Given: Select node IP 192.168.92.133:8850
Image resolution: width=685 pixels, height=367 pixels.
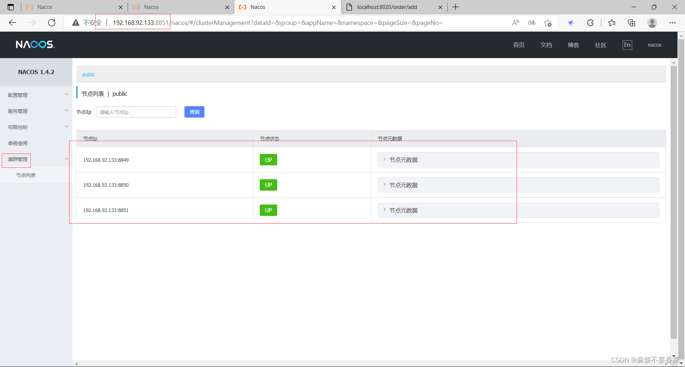Looking at the screenshot, I should pos(106,185).
